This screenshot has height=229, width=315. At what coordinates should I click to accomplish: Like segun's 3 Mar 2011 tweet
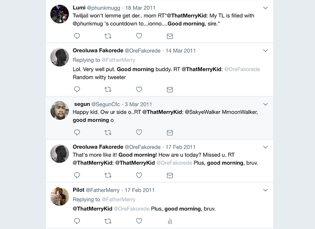(139, 132)
